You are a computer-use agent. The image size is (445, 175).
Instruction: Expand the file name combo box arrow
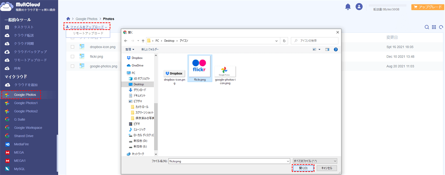(288, 161)
